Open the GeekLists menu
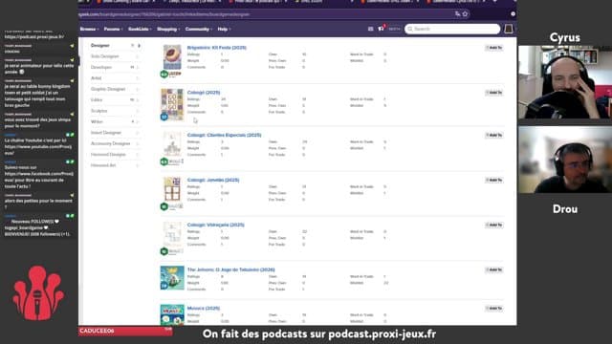 click(x=140, y=30)
